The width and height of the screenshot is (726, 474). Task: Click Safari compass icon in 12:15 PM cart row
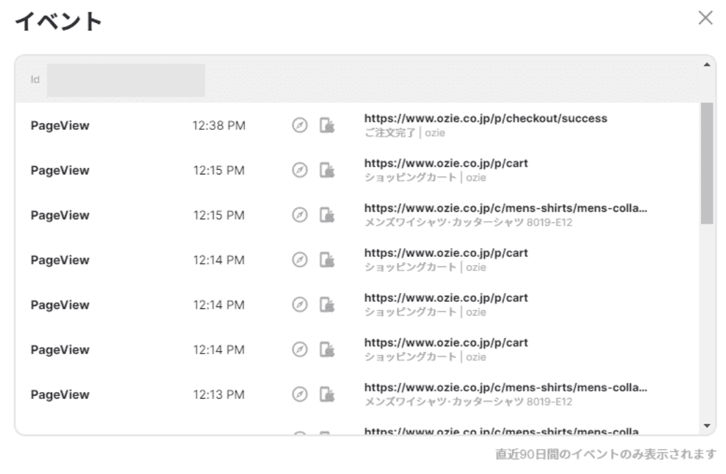click(299, 170)
